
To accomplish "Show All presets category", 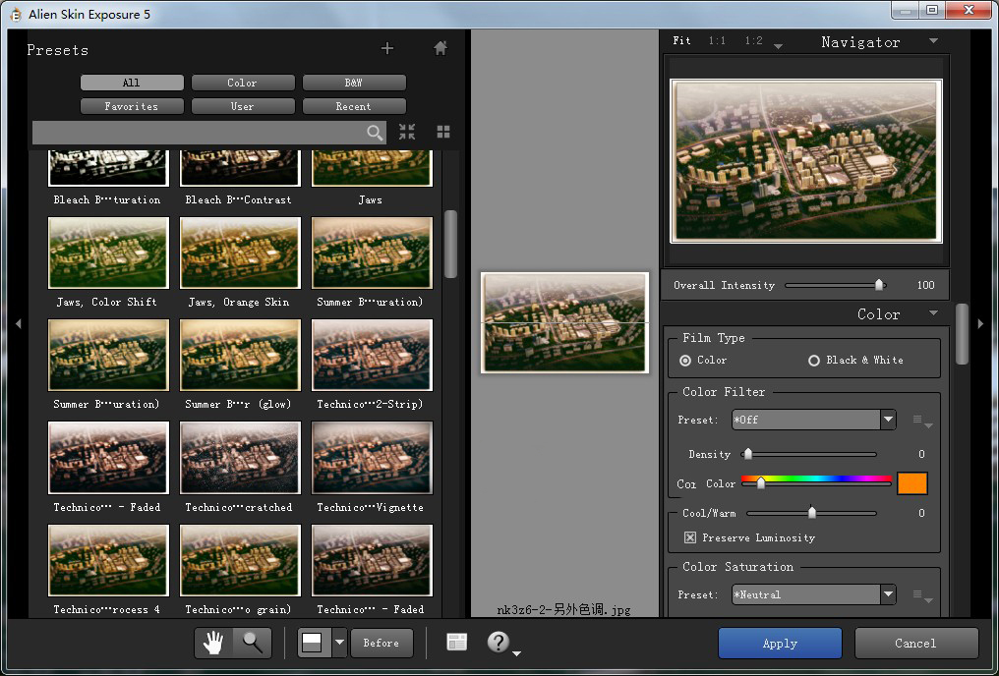I will pyautogui.click(x=132, y=83).
